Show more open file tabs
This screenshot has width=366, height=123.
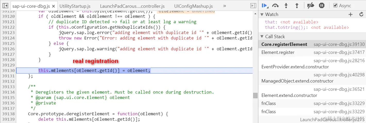point(224,5)
